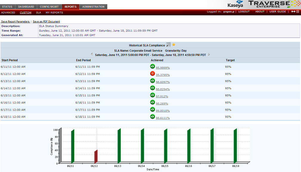Click the gold star favorite icon
Viewport: 301px width, 172px height.
point(174,45)
